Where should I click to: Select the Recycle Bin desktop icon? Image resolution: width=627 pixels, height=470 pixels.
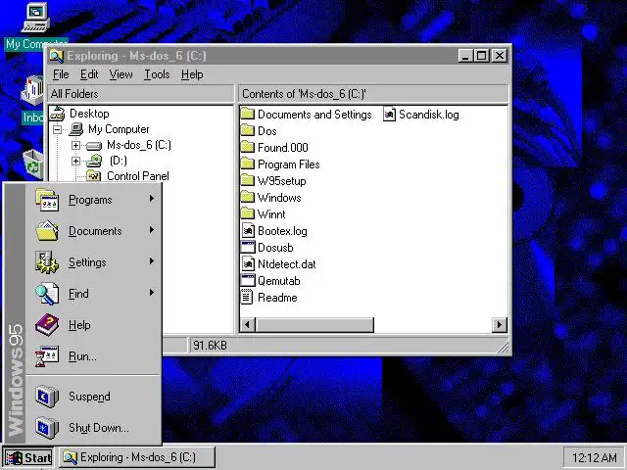click(33, 164)
